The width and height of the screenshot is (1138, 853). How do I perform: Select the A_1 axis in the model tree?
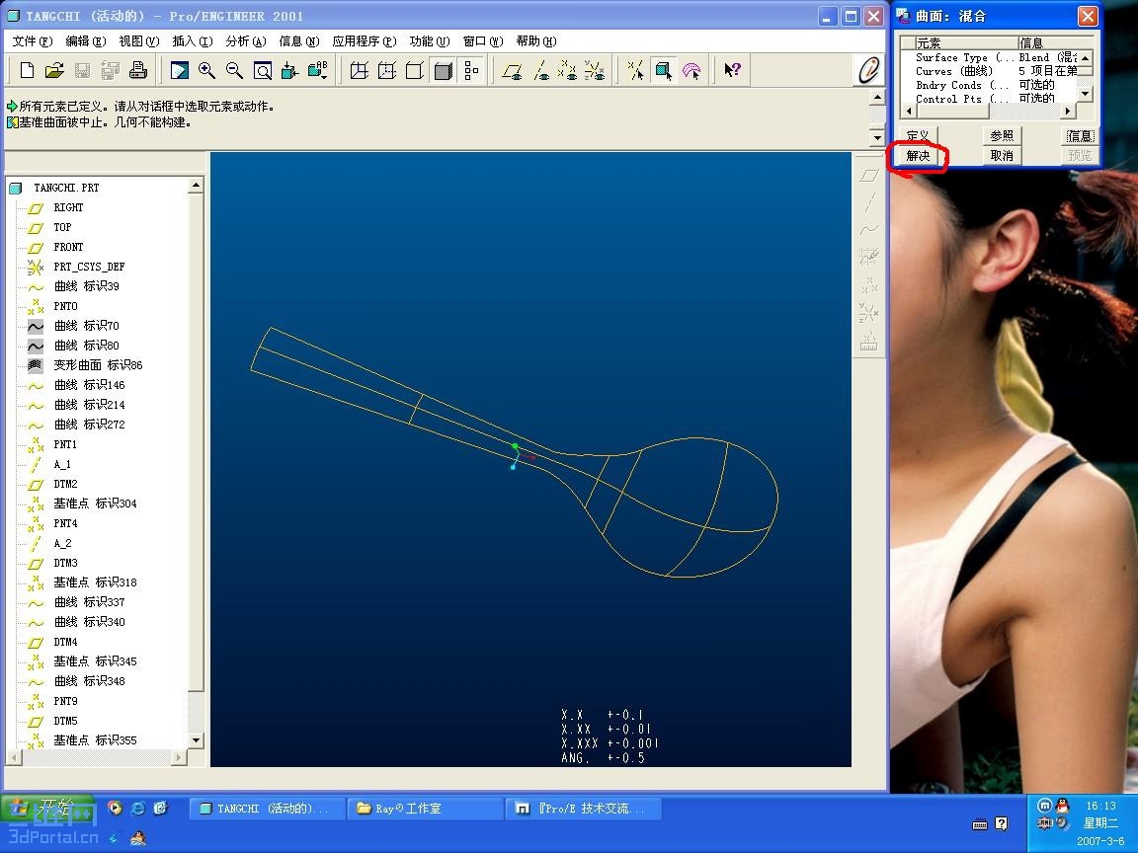click(62, 464)
